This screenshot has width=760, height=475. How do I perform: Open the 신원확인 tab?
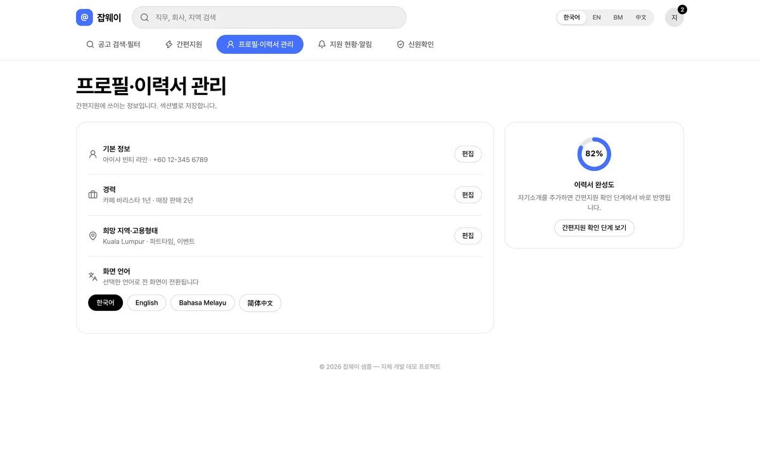tap(415, 44)
